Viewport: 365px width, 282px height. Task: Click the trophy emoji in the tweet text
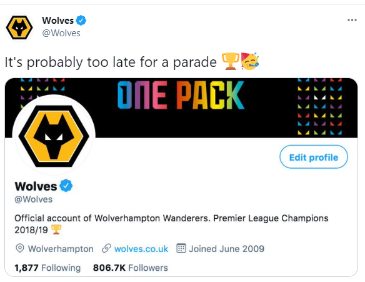pyautogui.click(x=230, y=61)
